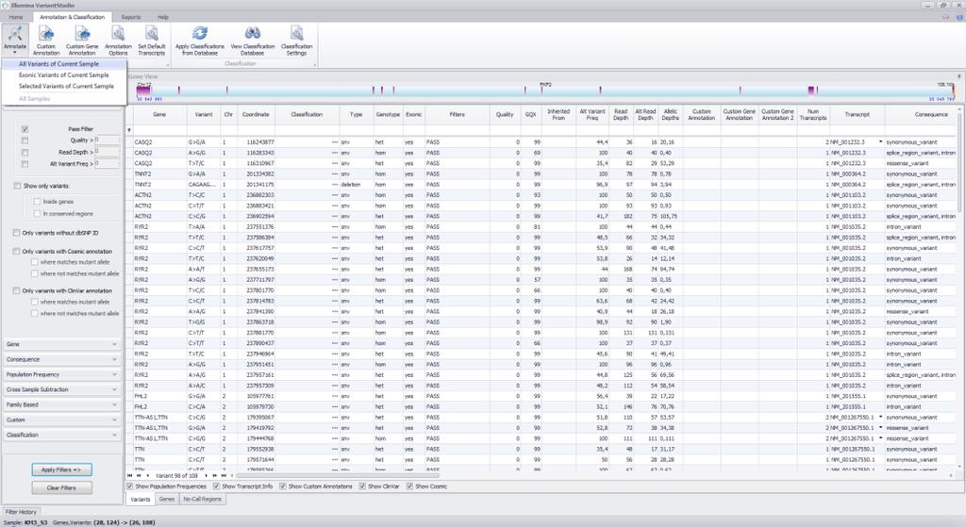
Task: Select the TNNT2 deletion variant row
Action: click(x=542, y=185)
